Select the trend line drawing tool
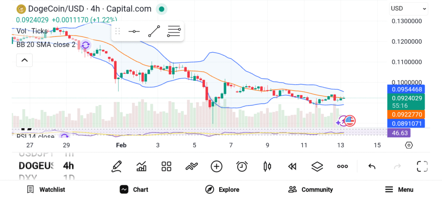The image size is (442, 199). 154,32
